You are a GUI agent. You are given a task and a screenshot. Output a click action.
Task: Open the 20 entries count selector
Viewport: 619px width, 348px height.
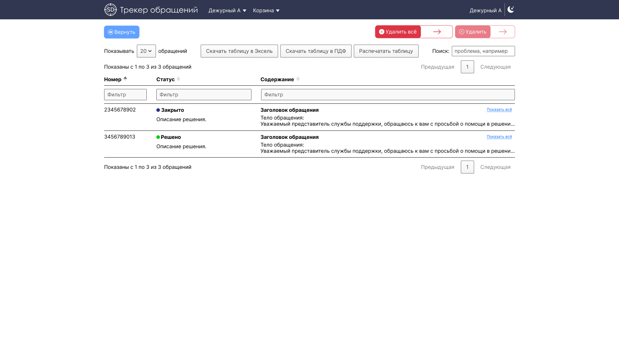pyautogui.click(x=146, y=51)
